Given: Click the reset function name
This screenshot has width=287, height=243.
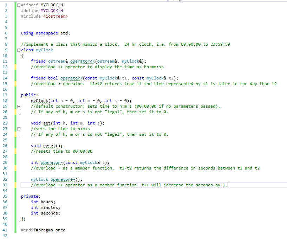Looking at the screenshot, I should coord(49,146).
